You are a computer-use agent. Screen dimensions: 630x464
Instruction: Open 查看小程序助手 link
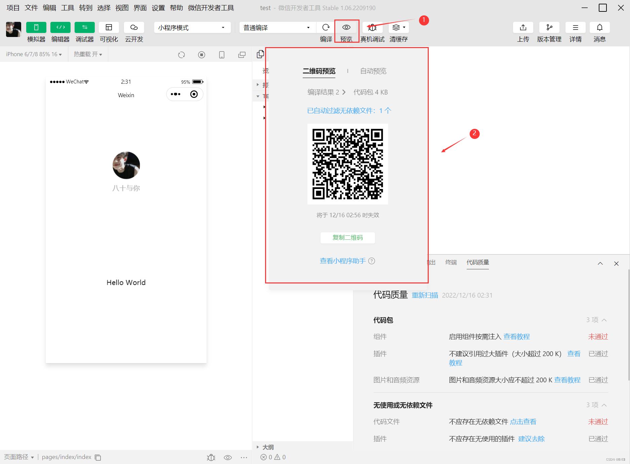coord(343,261)
